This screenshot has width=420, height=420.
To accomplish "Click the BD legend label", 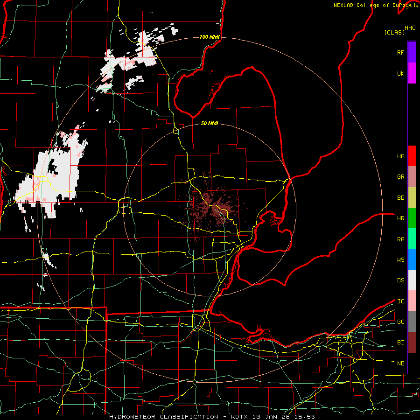I will [x=401, y=198].
